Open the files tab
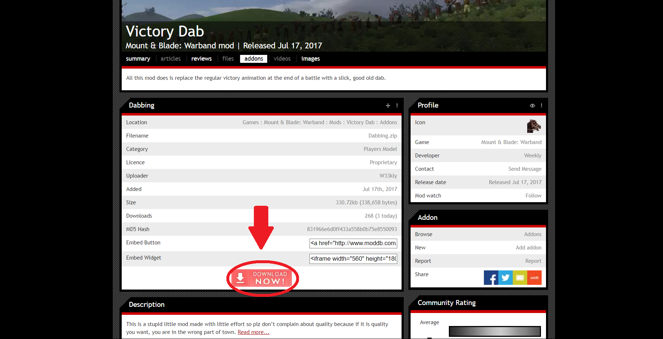This screenshot has height=339, width=663. (228, 58)
